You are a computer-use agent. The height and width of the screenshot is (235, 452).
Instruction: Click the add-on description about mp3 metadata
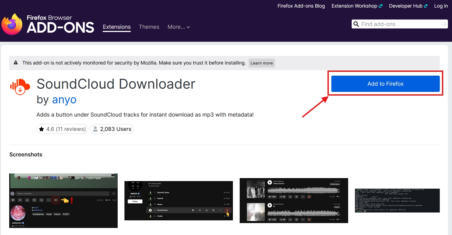pos(145,115)
